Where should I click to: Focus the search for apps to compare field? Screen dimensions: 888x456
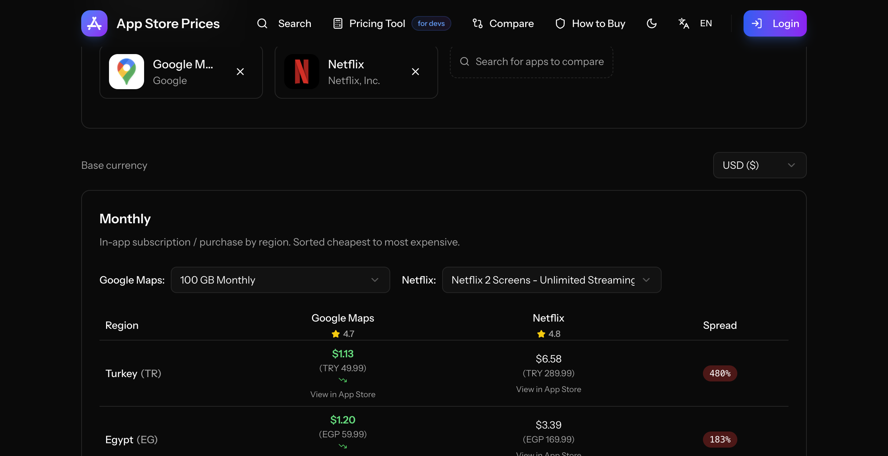click(x=539, y=61)
